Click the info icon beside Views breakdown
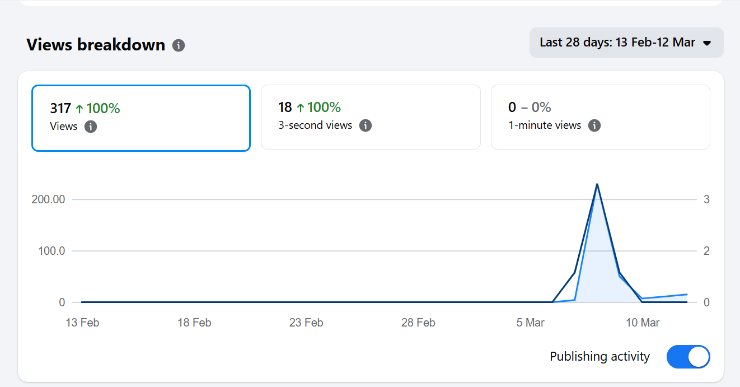 [x=179, y=45]
